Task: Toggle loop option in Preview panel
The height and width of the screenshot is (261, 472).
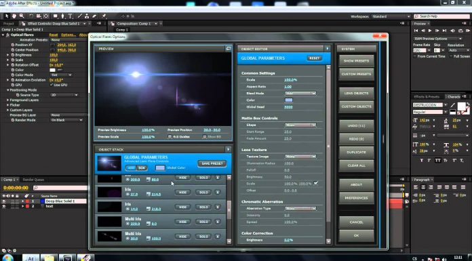Action: coord(460,31)
